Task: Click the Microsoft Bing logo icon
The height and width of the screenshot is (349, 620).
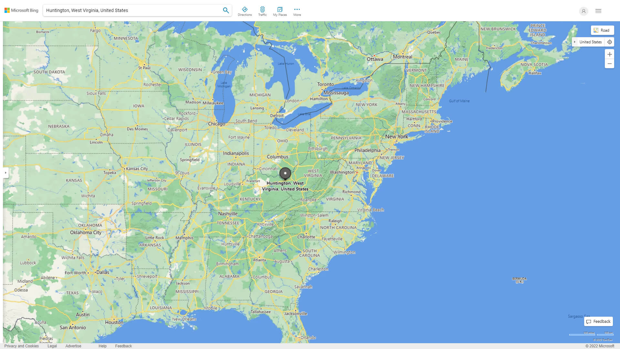Action: (8, 10)
